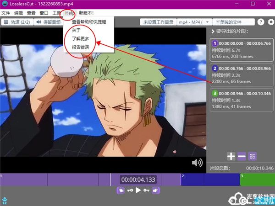Set cut start with left pointing hand
Image resolution: width=275 pixels, height=206 pixels.
121,190
